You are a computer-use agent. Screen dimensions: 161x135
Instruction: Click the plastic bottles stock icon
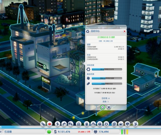(x=88, y=78)
